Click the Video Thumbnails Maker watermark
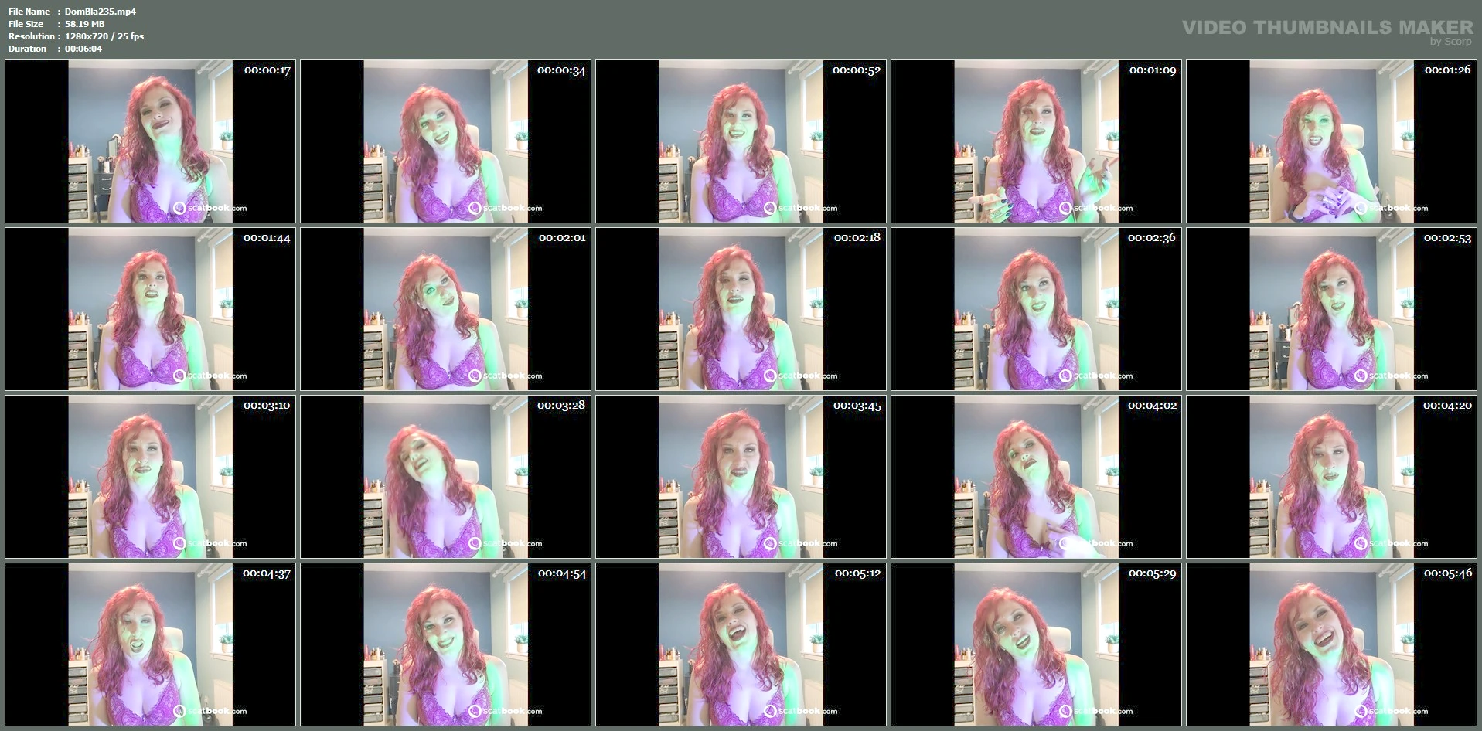1482x731 pixels. coord(1327,29)
